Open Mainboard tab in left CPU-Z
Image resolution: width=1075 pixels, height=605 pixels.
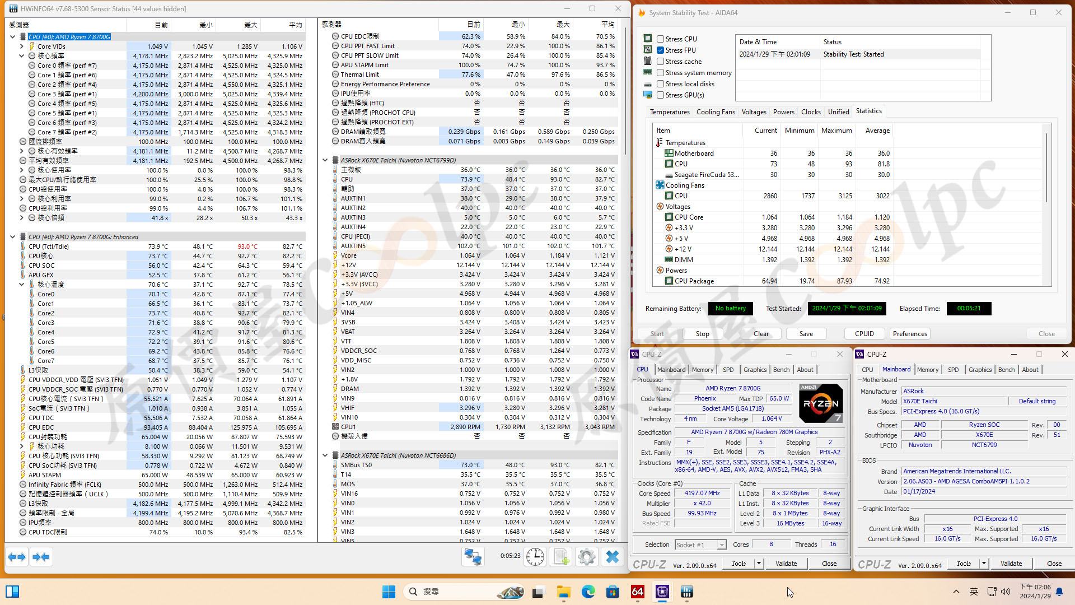click(671, 370)
